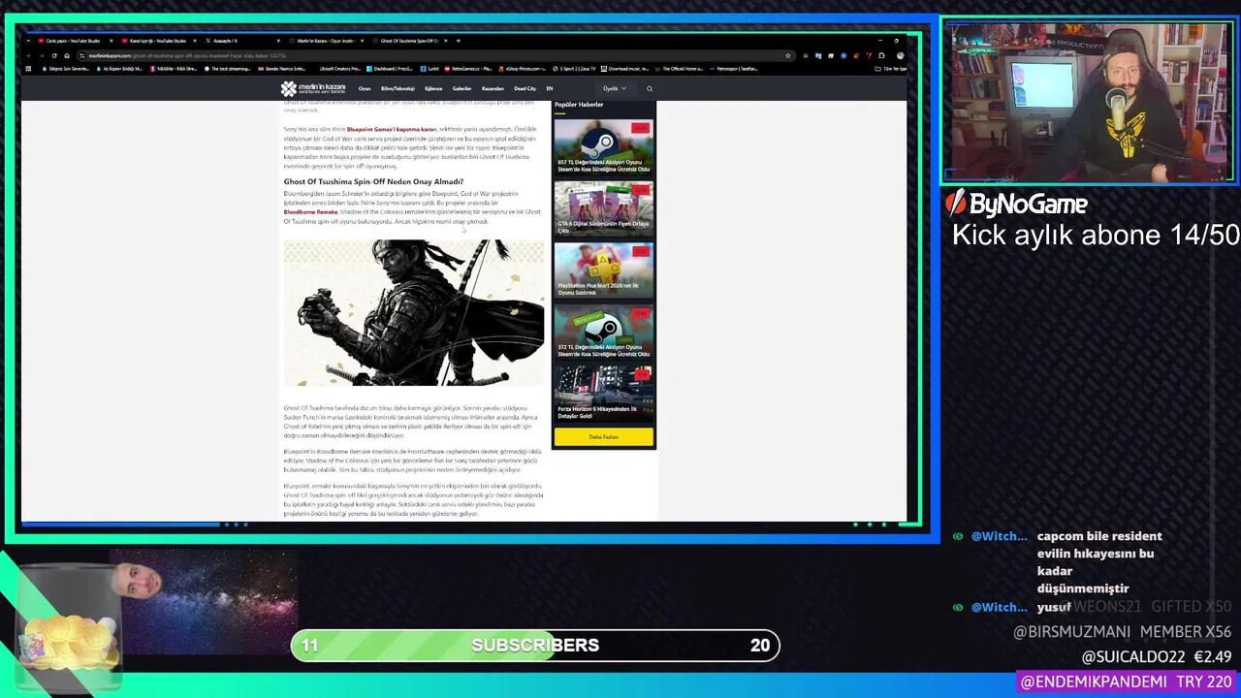
Task: Open the PlayStation Plus Mart 2026 news card
Action: click(603, 270)
